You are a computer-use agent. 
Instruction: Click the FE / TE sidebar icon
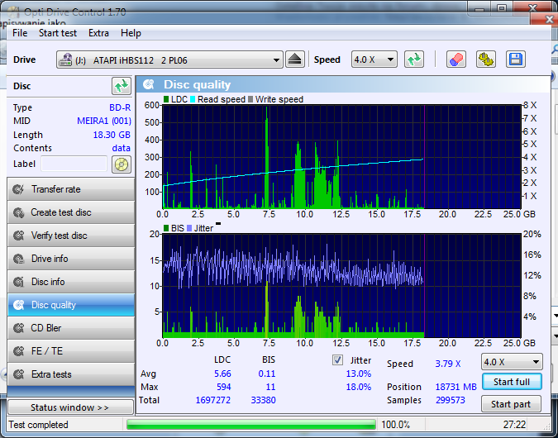point(18,351)
